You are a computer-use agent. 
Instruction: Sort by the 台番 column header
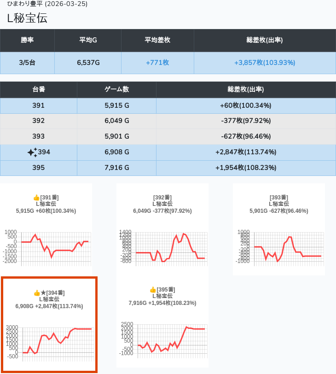pos(39,89)
